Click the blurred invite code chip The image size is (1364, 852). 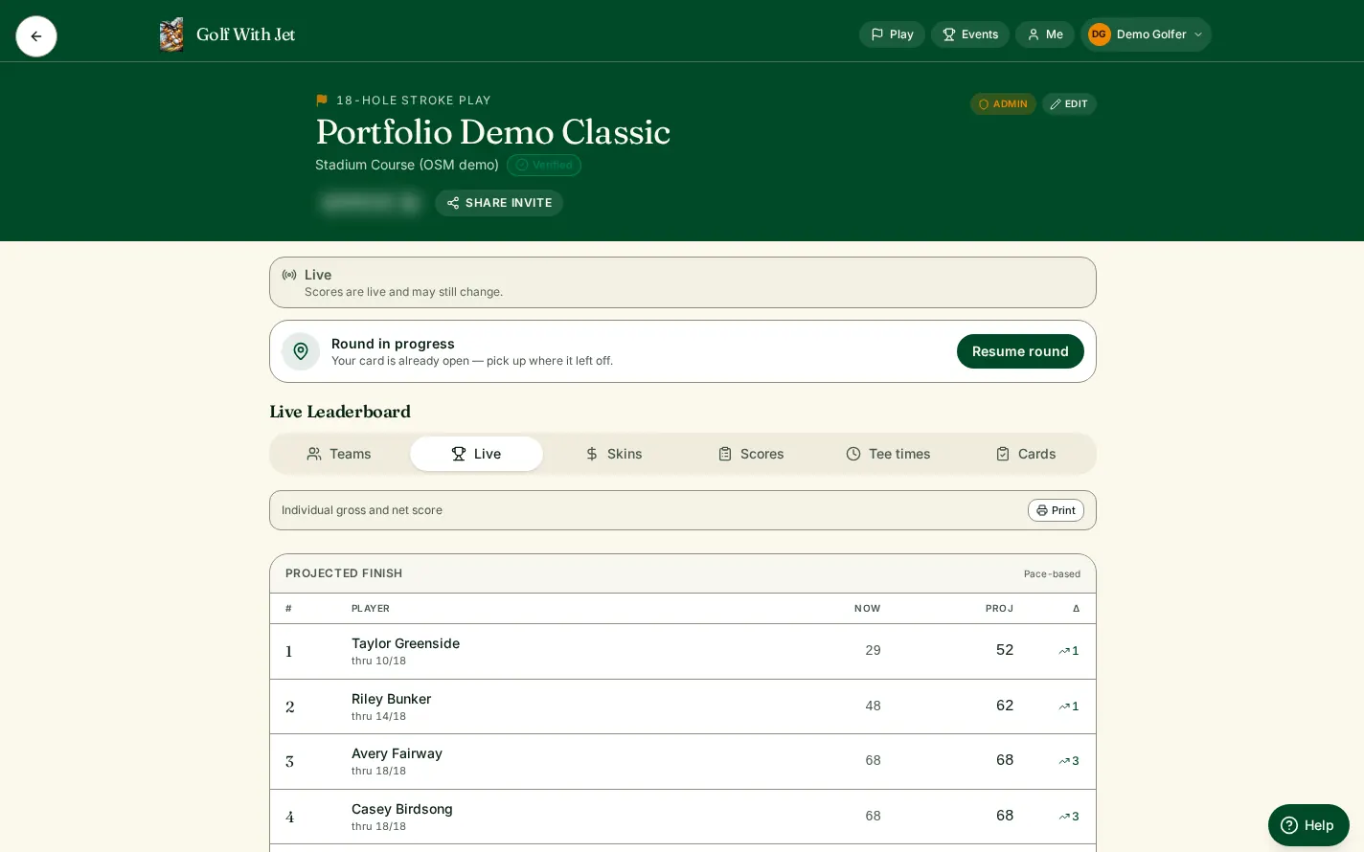(371, 203)
